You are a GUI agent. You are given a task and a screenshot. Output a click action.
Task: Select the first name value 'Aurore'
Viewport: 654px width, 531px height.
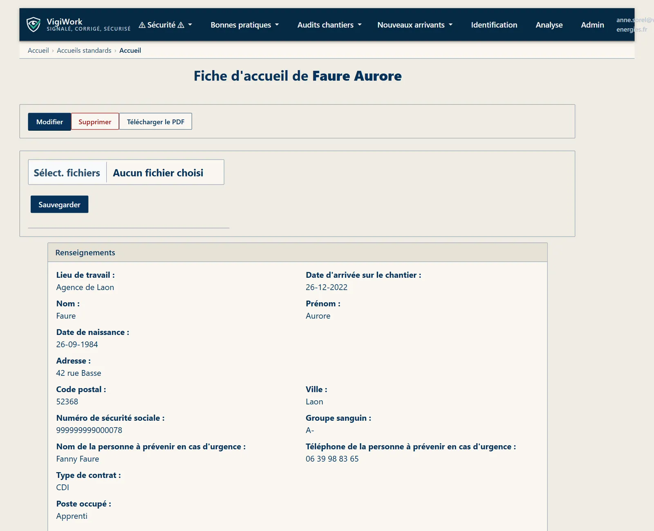tap(318, 316)
